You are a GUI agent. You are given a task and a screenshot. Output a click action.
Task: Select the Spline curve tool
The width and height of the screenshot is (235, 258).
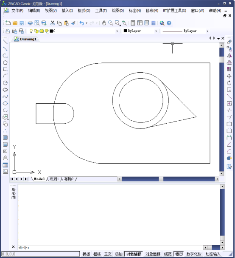pos(5,96)
